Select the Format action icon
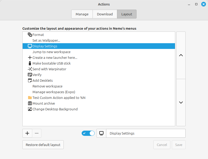This screenshot has height=159, width=208. [29, 35]
